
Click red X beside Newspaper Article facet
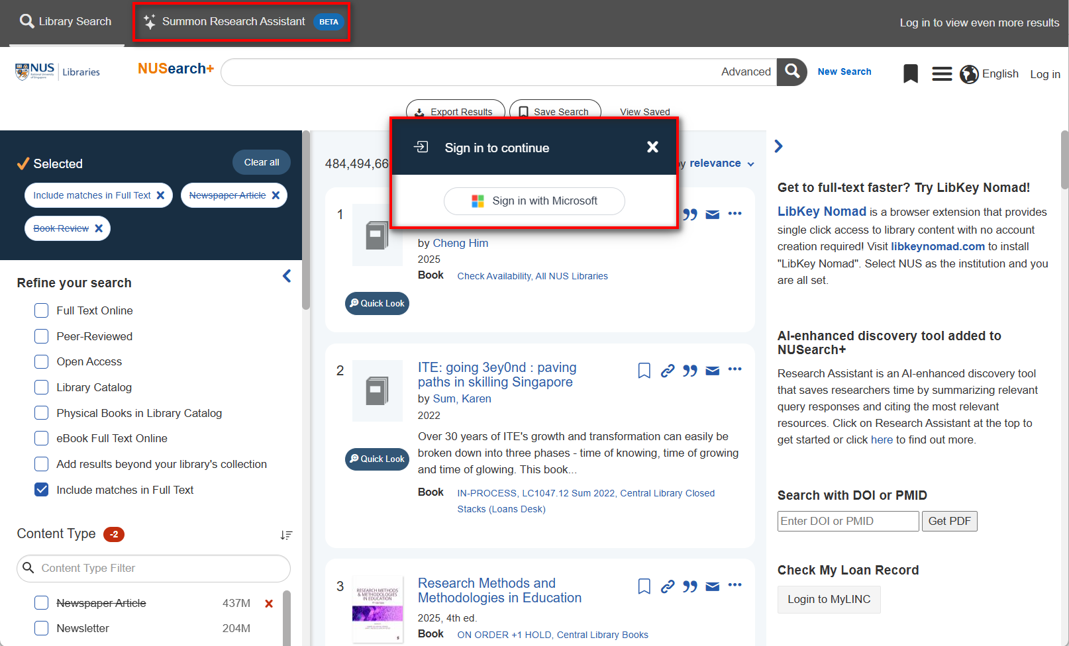pos(269,603)
